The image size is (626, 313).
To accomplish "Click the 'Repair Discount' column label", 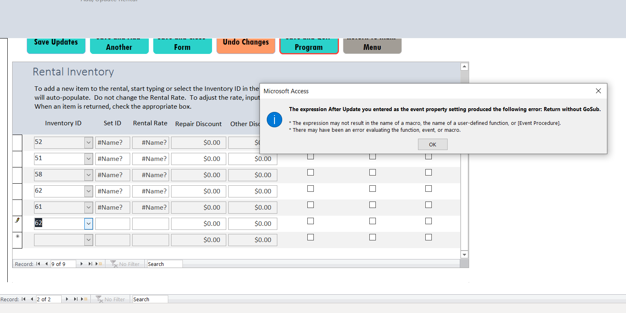I will [x=199, y=124].
